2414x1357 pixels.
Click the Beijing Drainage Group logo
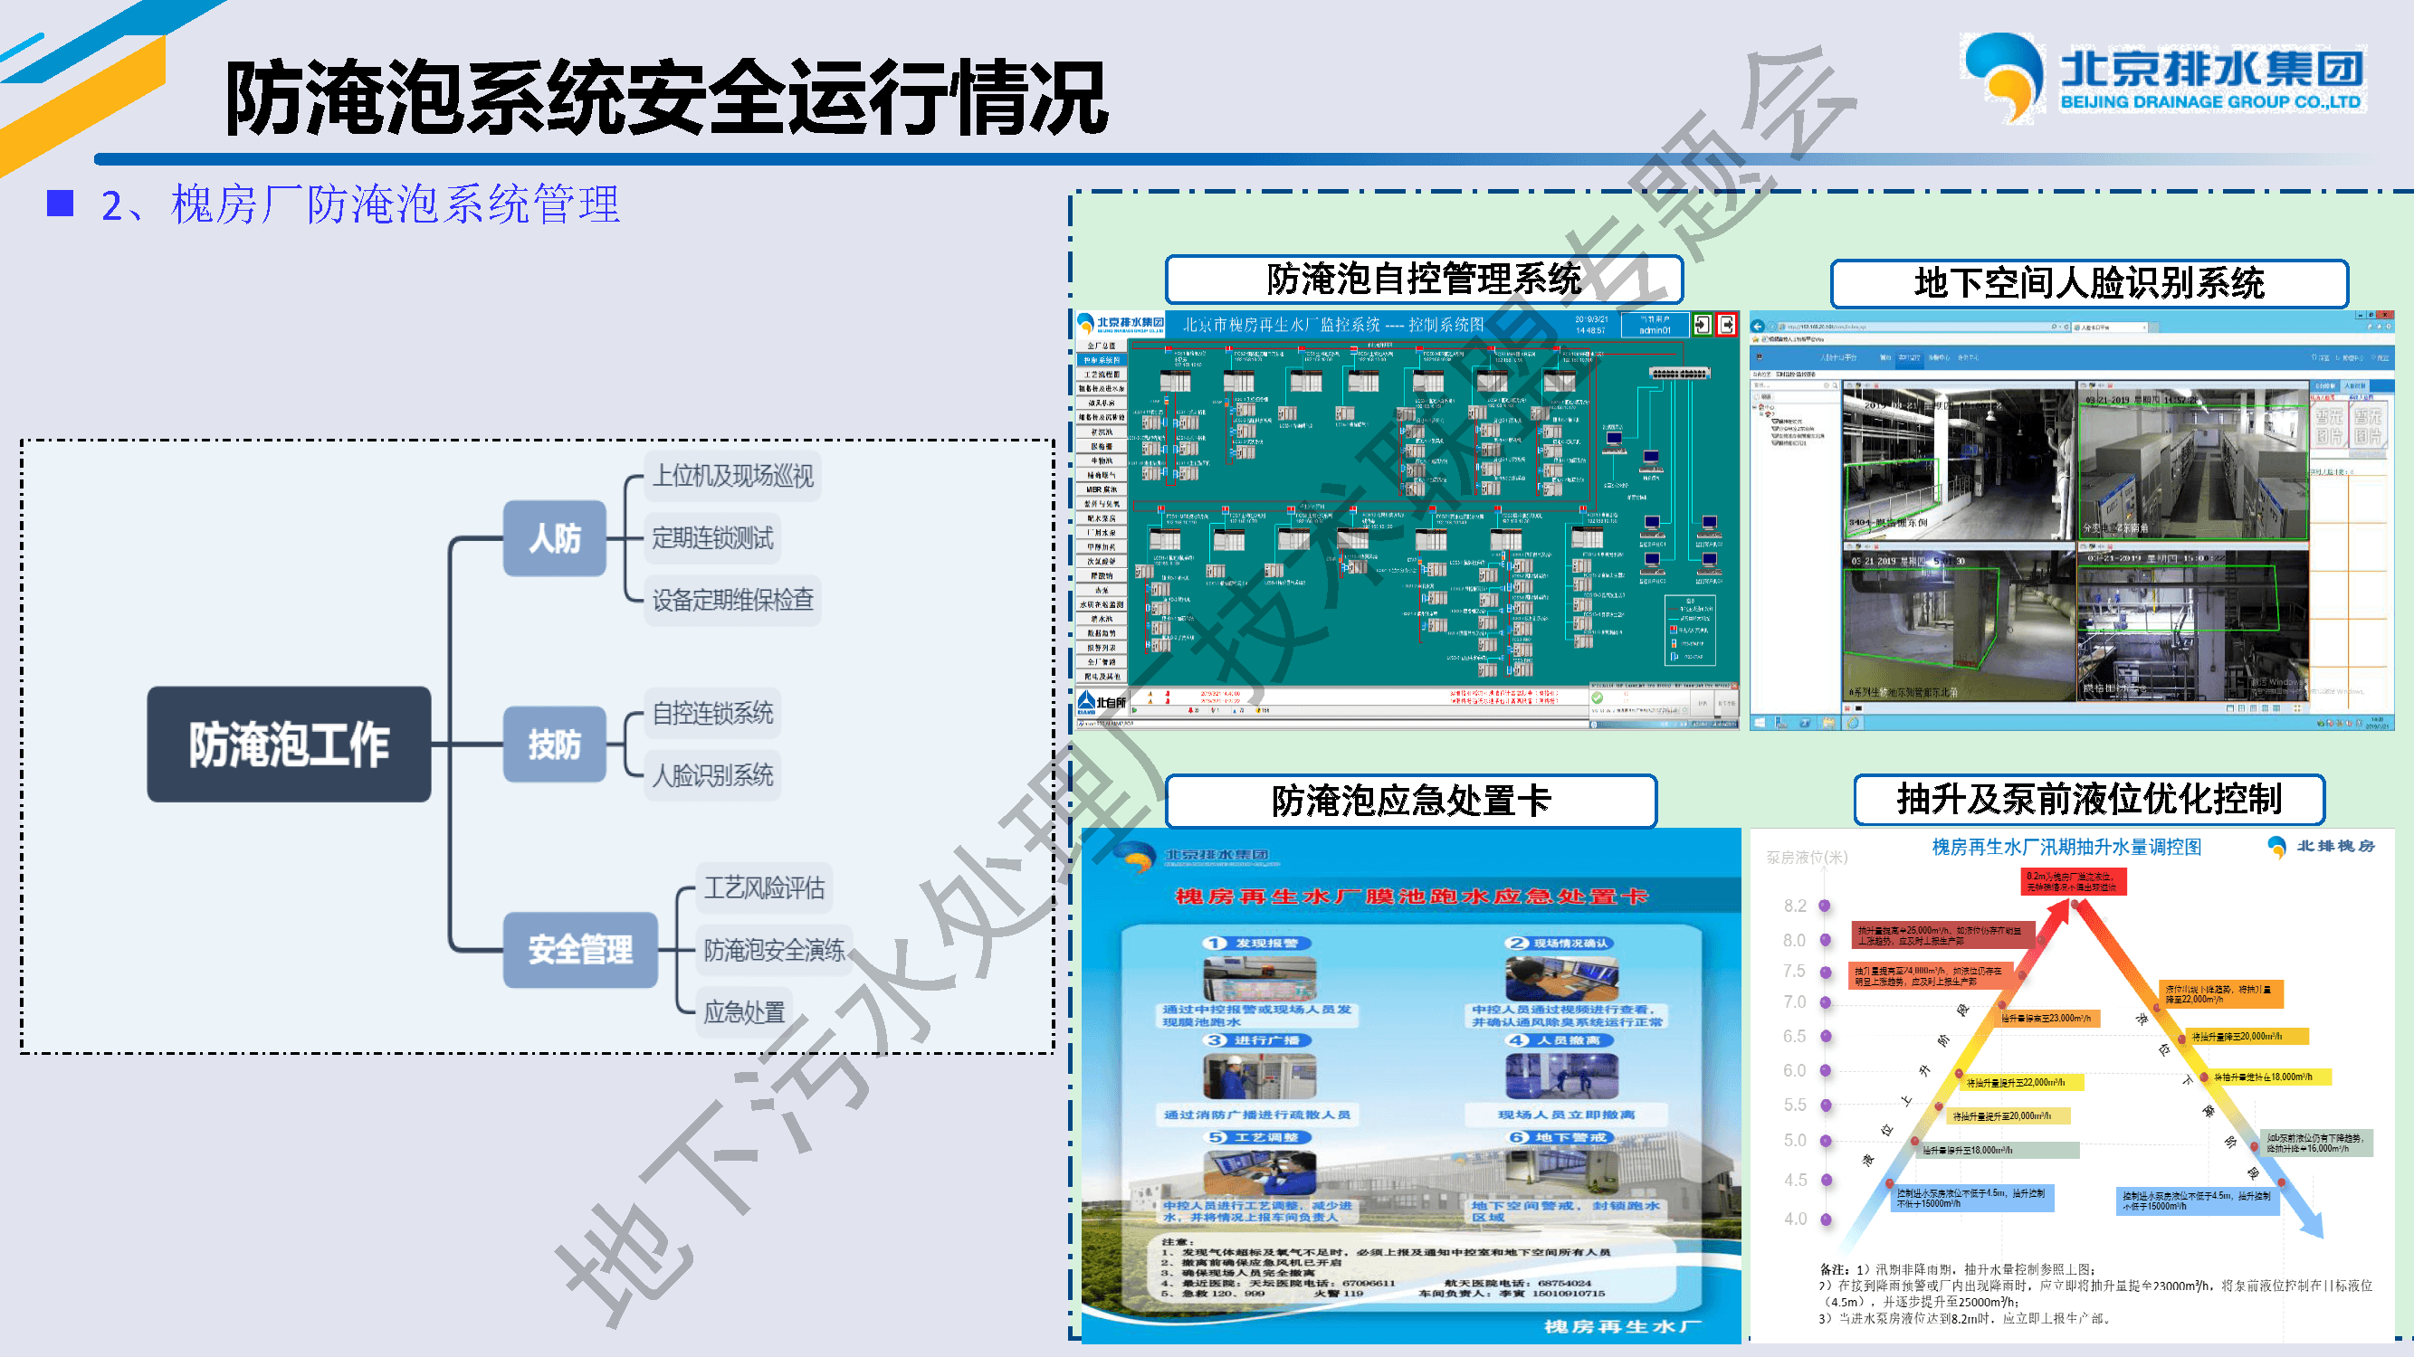tap(2163, 79)
